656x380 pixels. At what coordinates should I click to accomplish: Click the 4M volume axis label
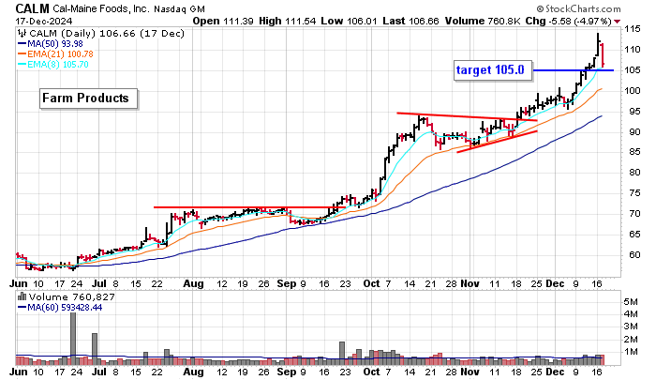click(x=631, y=313)
